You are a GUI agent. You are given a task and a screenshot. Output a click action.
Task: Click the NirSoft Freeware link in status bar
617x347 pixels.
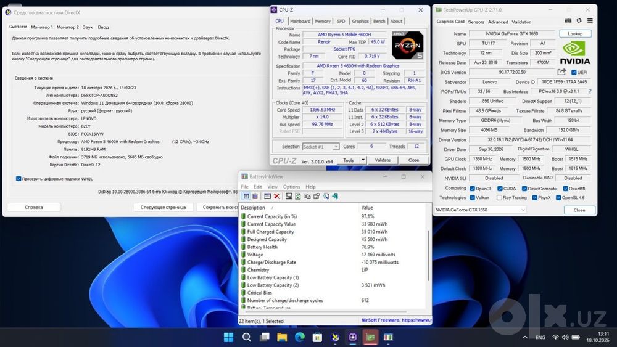[396, 320]
